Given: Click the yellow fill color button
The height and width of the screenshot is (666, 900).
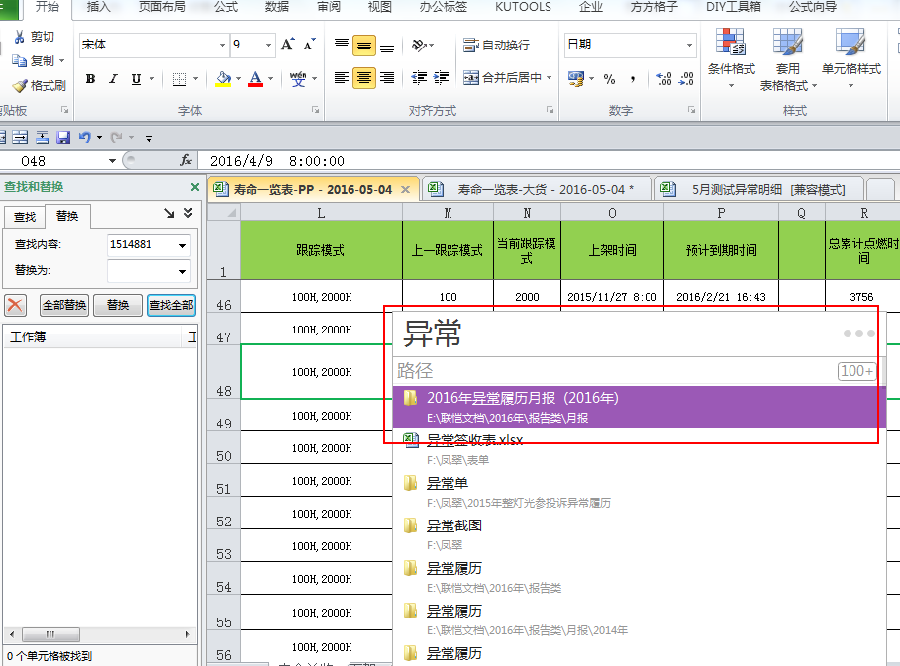Looking at the screenshot, I should coord(224,79).
